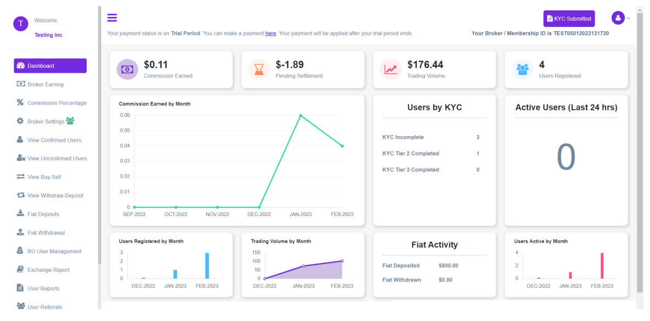
Task: Click the green users icon beside Broker Settings
Action: [70, 120]
